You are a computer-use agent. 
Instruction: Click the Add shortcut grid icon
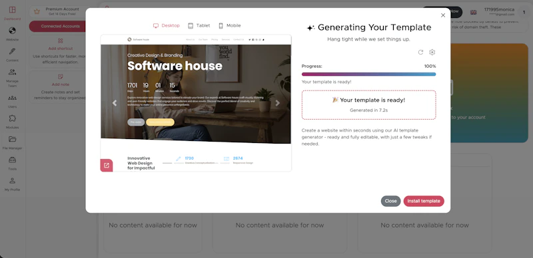click(61, 41)
